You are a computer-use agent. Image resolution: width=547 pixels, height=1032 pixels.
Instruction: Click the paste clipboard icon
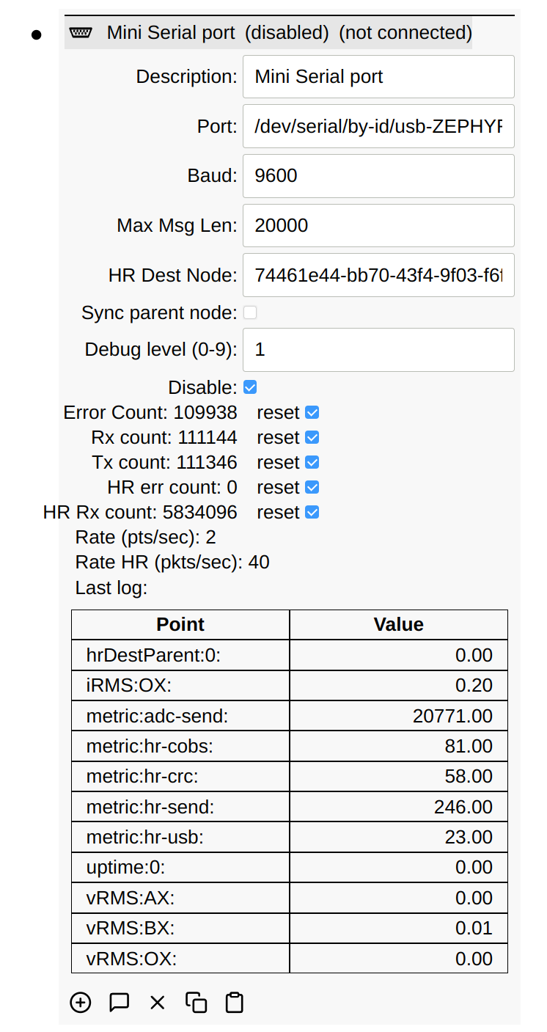234,1002
